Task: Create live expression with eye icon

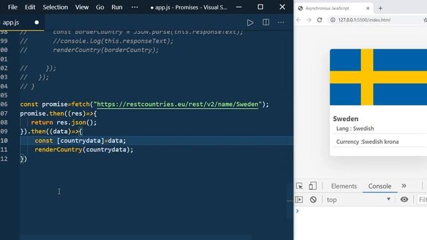Action: (404, 199)
